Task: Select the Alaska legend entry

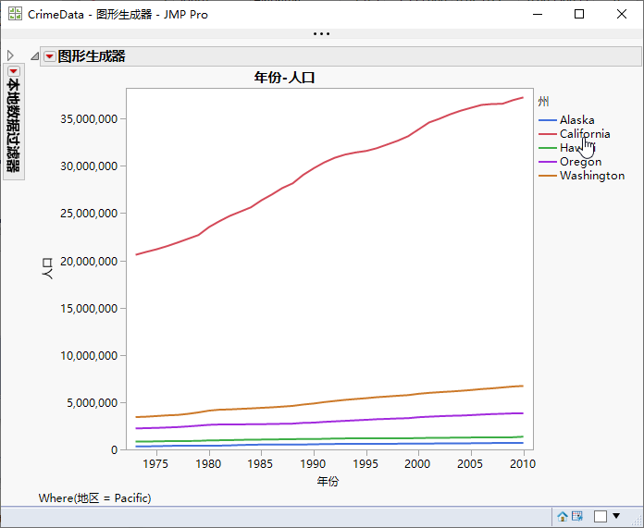Action: (x=576, y=120)
